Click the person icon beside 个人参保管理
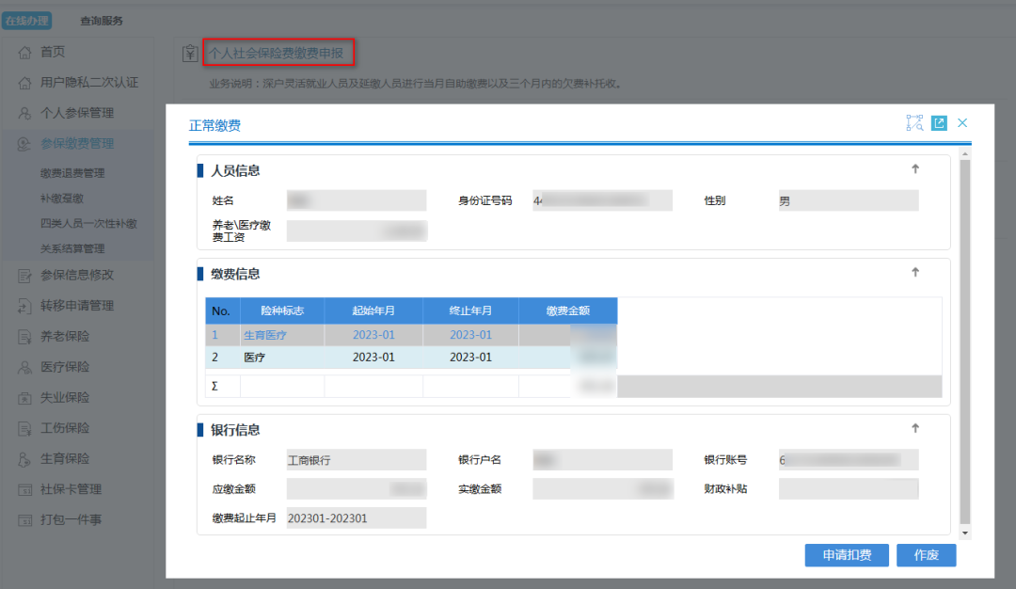The image size is (1016, 589). 24,114
